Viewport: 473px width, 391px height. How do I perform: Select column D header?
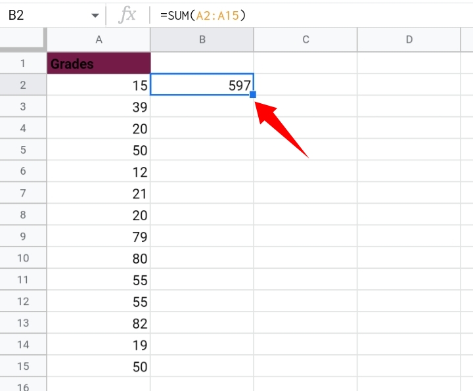[409, 39]
